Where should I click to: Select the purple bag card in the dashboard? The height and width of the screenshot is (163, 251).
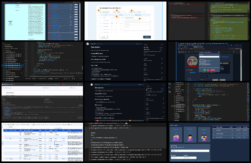pos(176,135)
